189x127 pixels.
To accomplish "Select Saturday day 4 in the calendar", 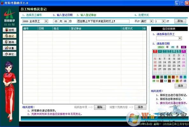I will pyautogui.click(x=184, y=55).
